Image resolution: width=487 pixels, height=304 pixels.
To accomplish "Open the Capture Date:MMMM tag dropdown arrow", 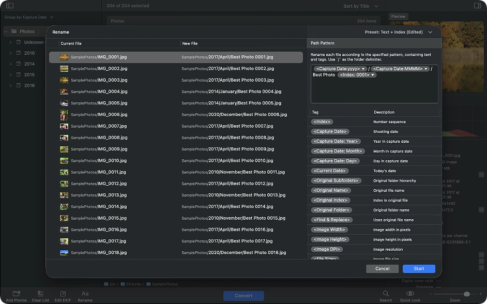I will click(x=426, y=69).
